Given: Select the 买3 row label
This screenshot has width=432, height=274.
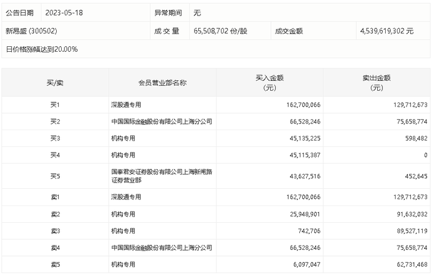Looking at the screenshot, I should tap(55, 138).
